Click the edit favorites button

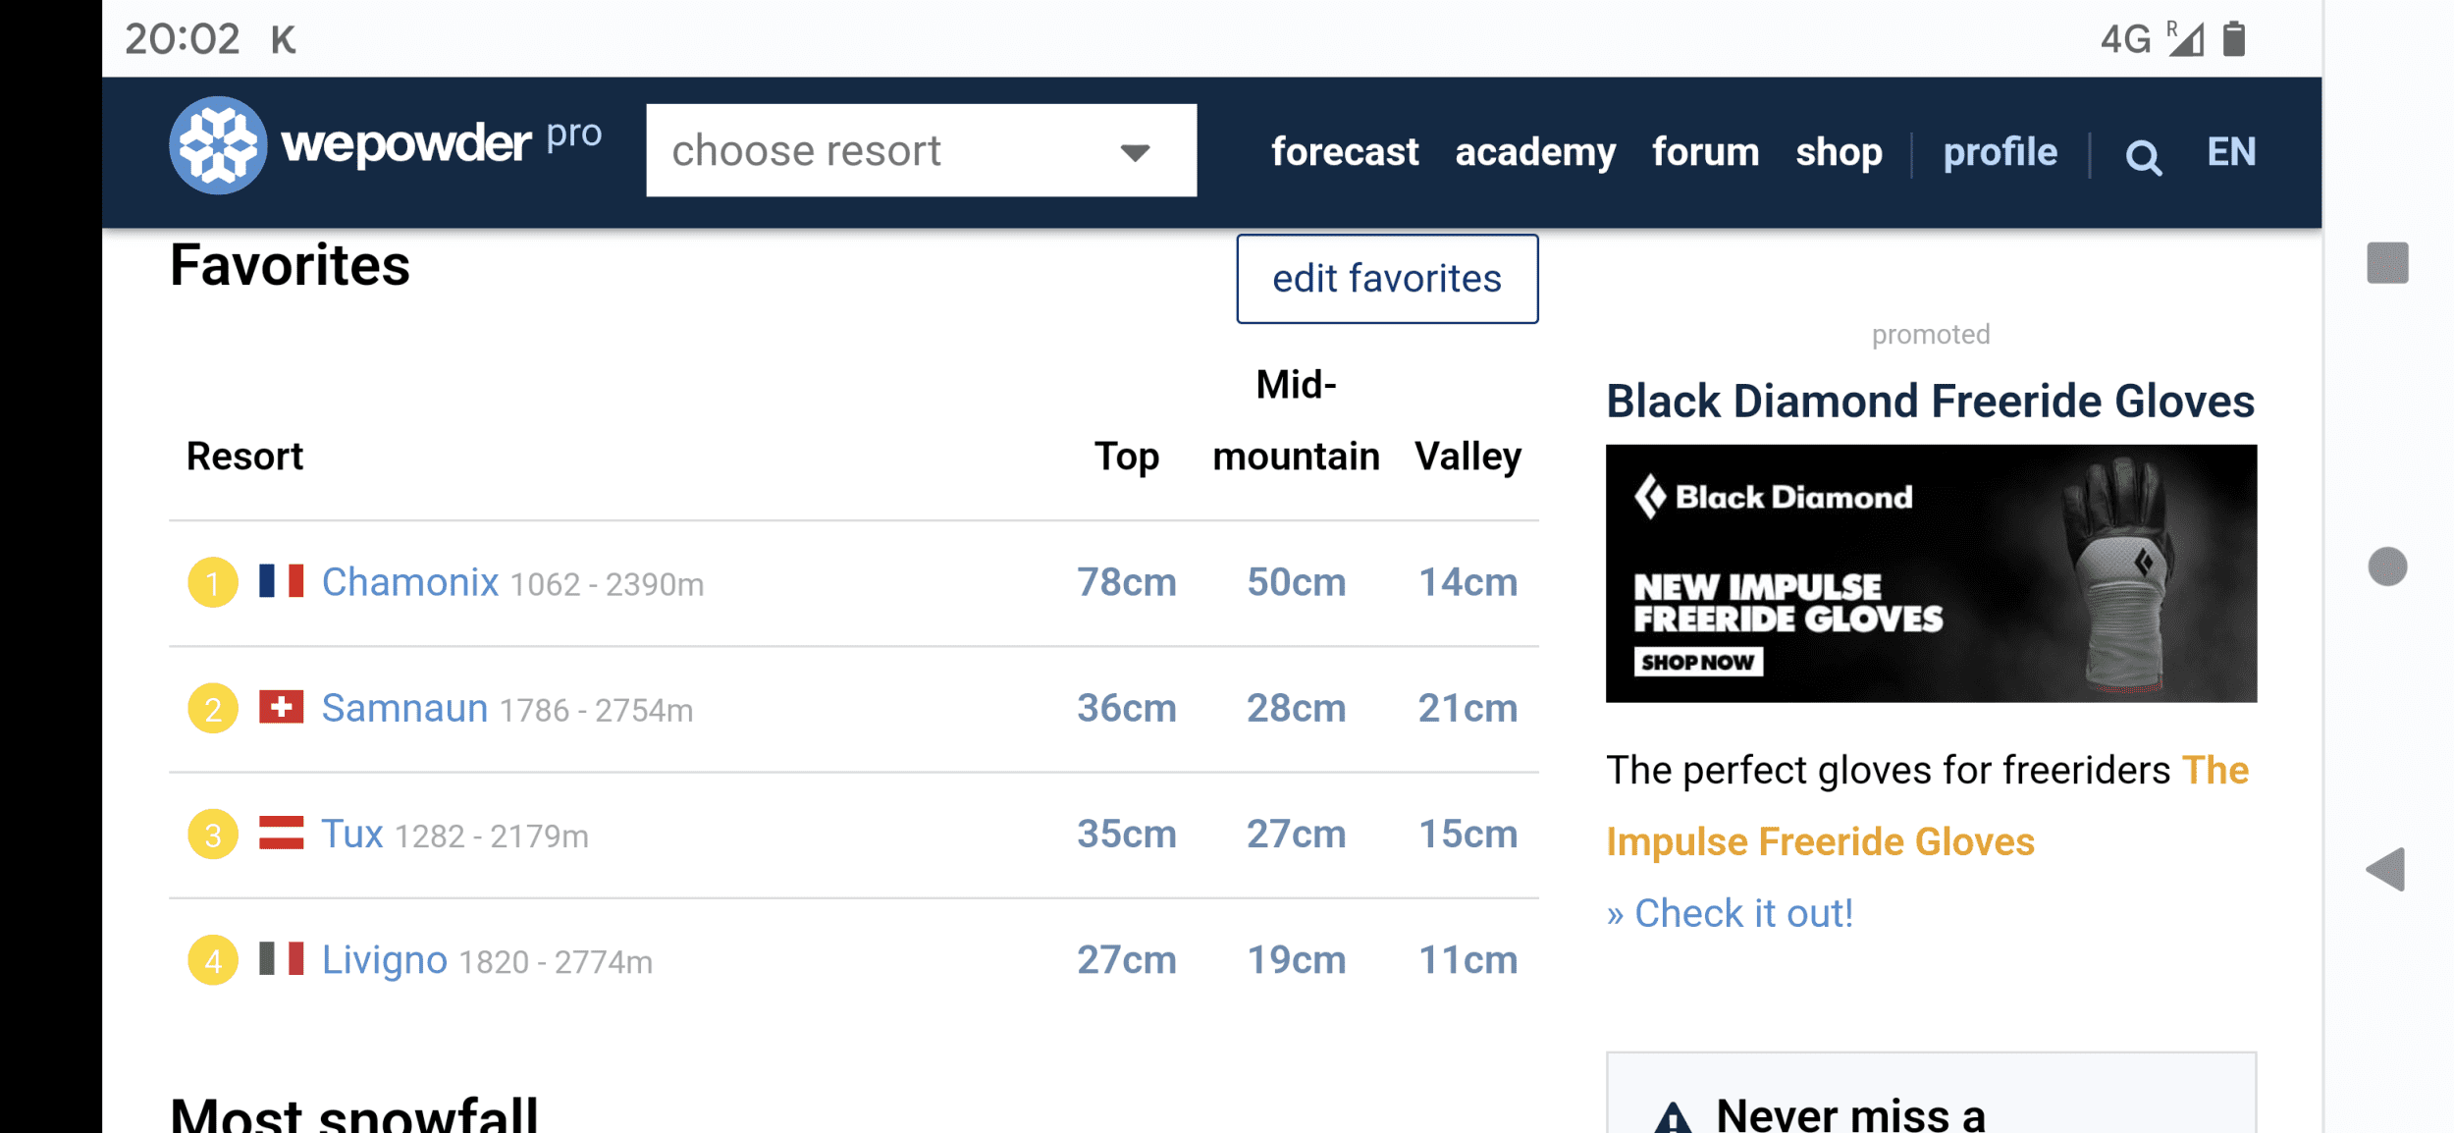tap(1386, 279)
